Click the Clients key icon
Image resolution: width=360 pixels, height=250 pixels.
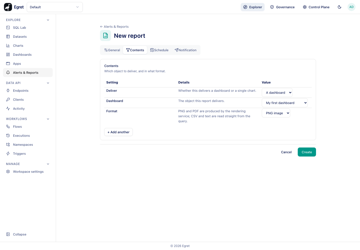pos(8,99)
